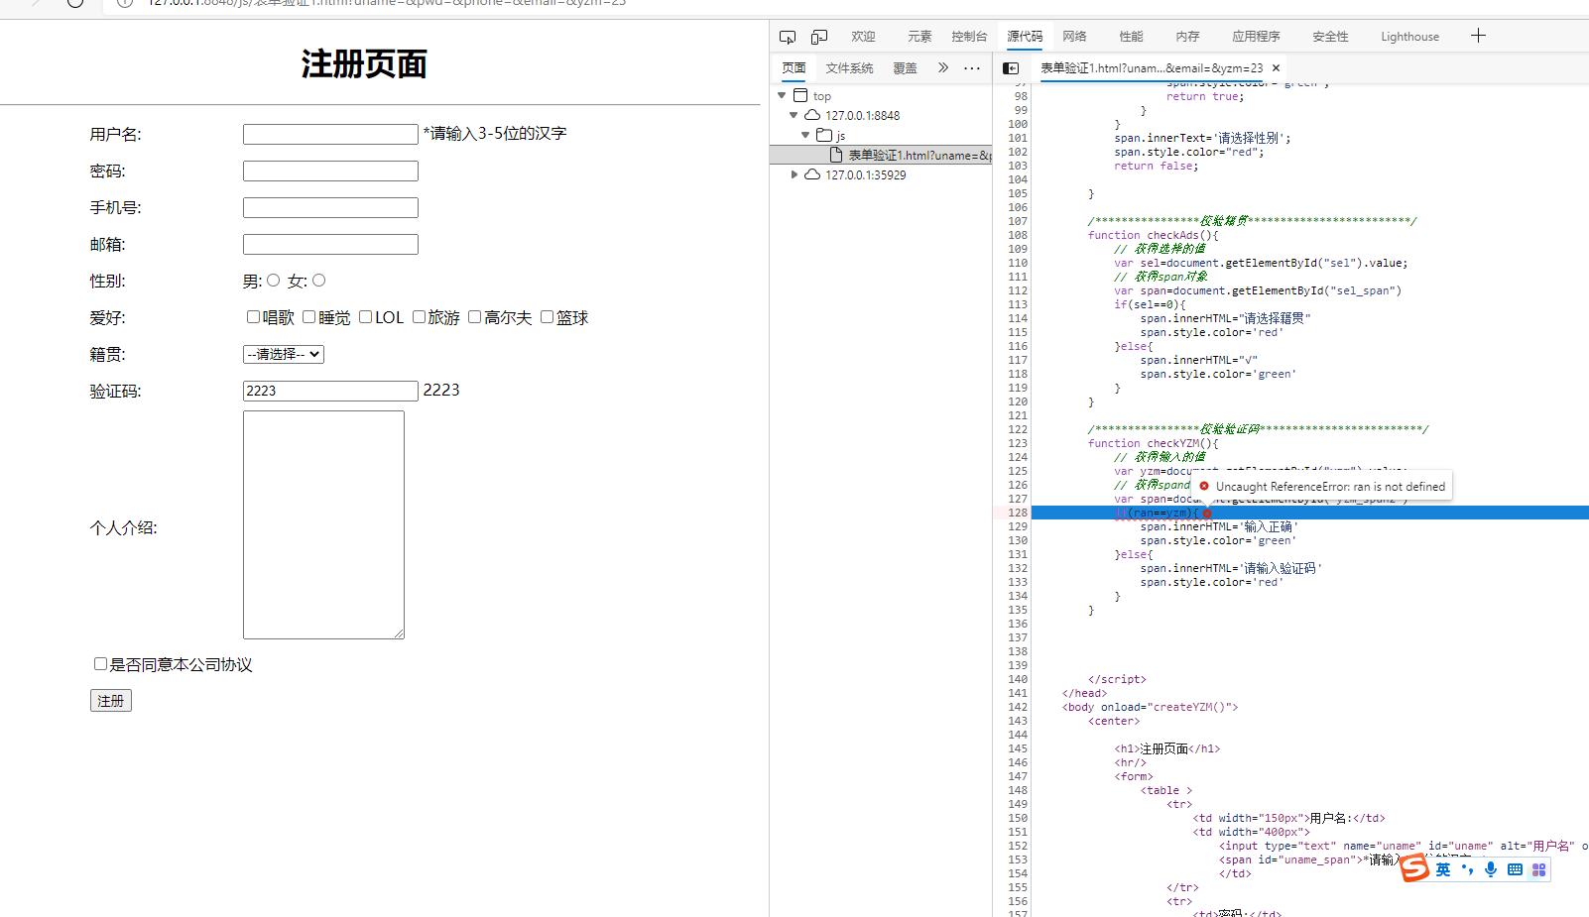Switch to the 控制台 DevTools tab
This screenshot has height=917, width=1589.
tap(969, 37)
